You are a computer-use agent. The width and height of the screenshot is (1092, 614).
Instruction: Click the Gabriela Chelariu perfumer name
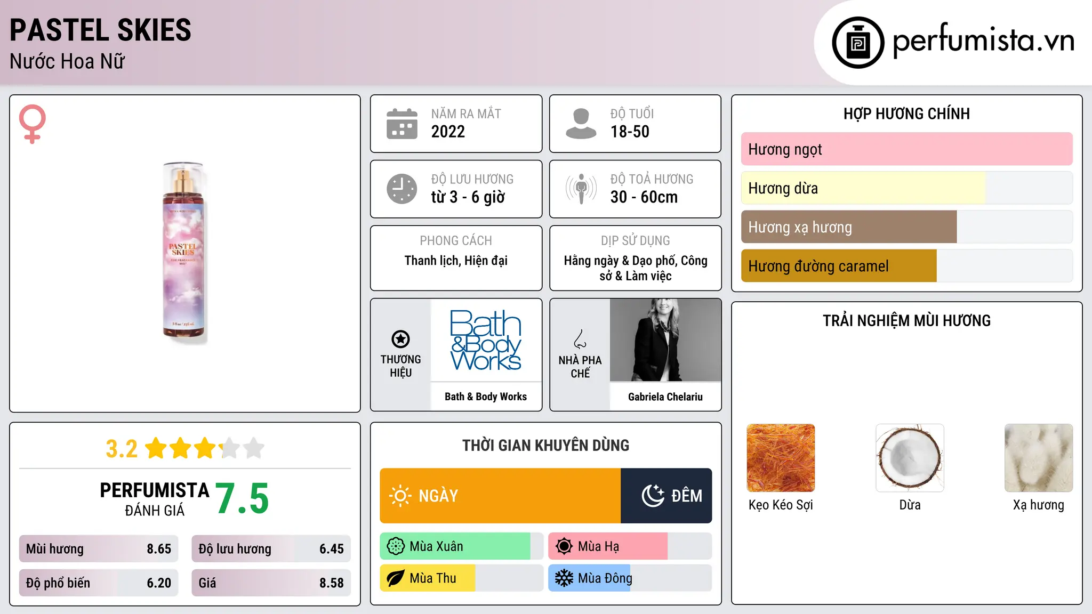(x=665, y=397)
